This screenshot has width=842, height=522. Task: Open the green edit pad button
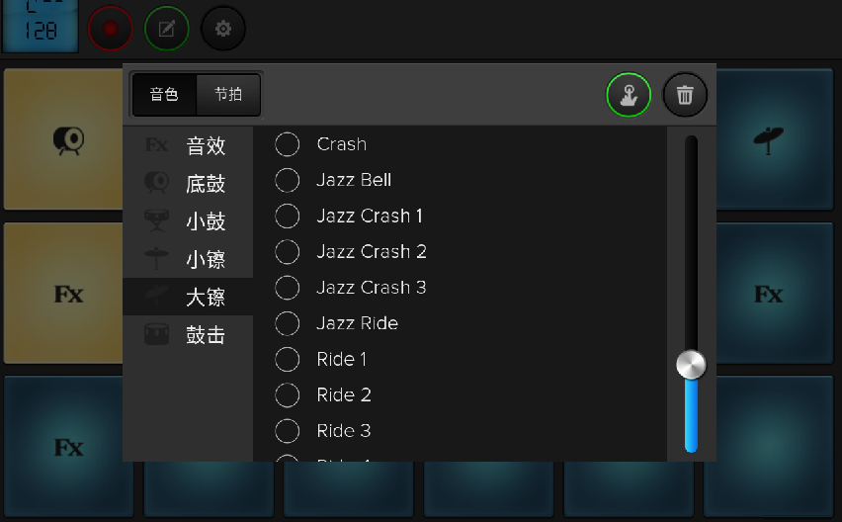tap(166, 29)
